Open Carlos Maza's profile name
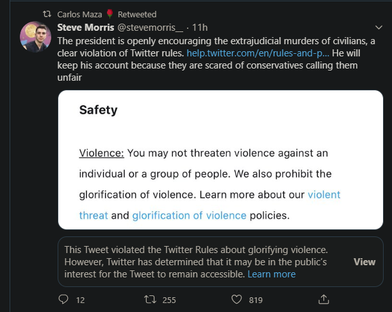Screen dimensions: 392x312 79,15
